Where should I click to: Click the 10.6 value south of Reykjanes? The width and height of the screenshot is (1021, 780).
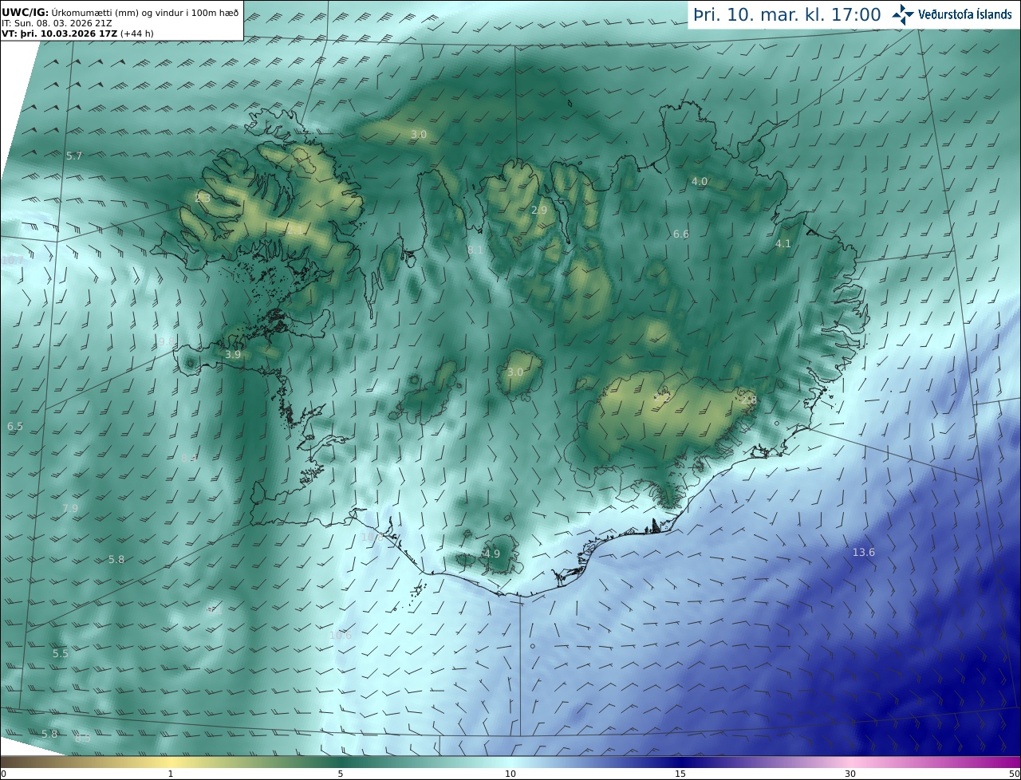tap(341, 636)
